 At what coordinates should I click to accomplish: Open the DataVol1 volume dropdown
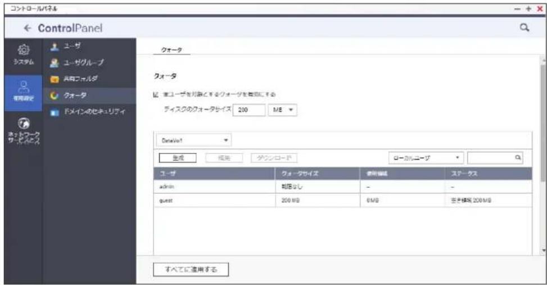click(x=193, y=140)
